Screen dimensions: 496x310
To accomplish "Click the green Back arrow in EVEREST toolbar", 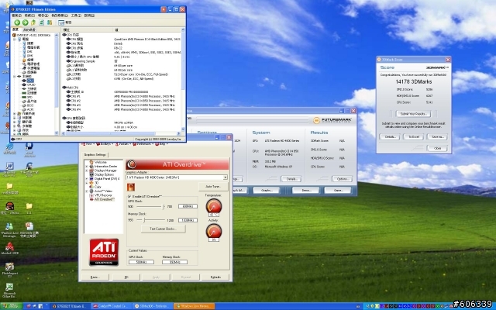I will (x=17, y=22).
